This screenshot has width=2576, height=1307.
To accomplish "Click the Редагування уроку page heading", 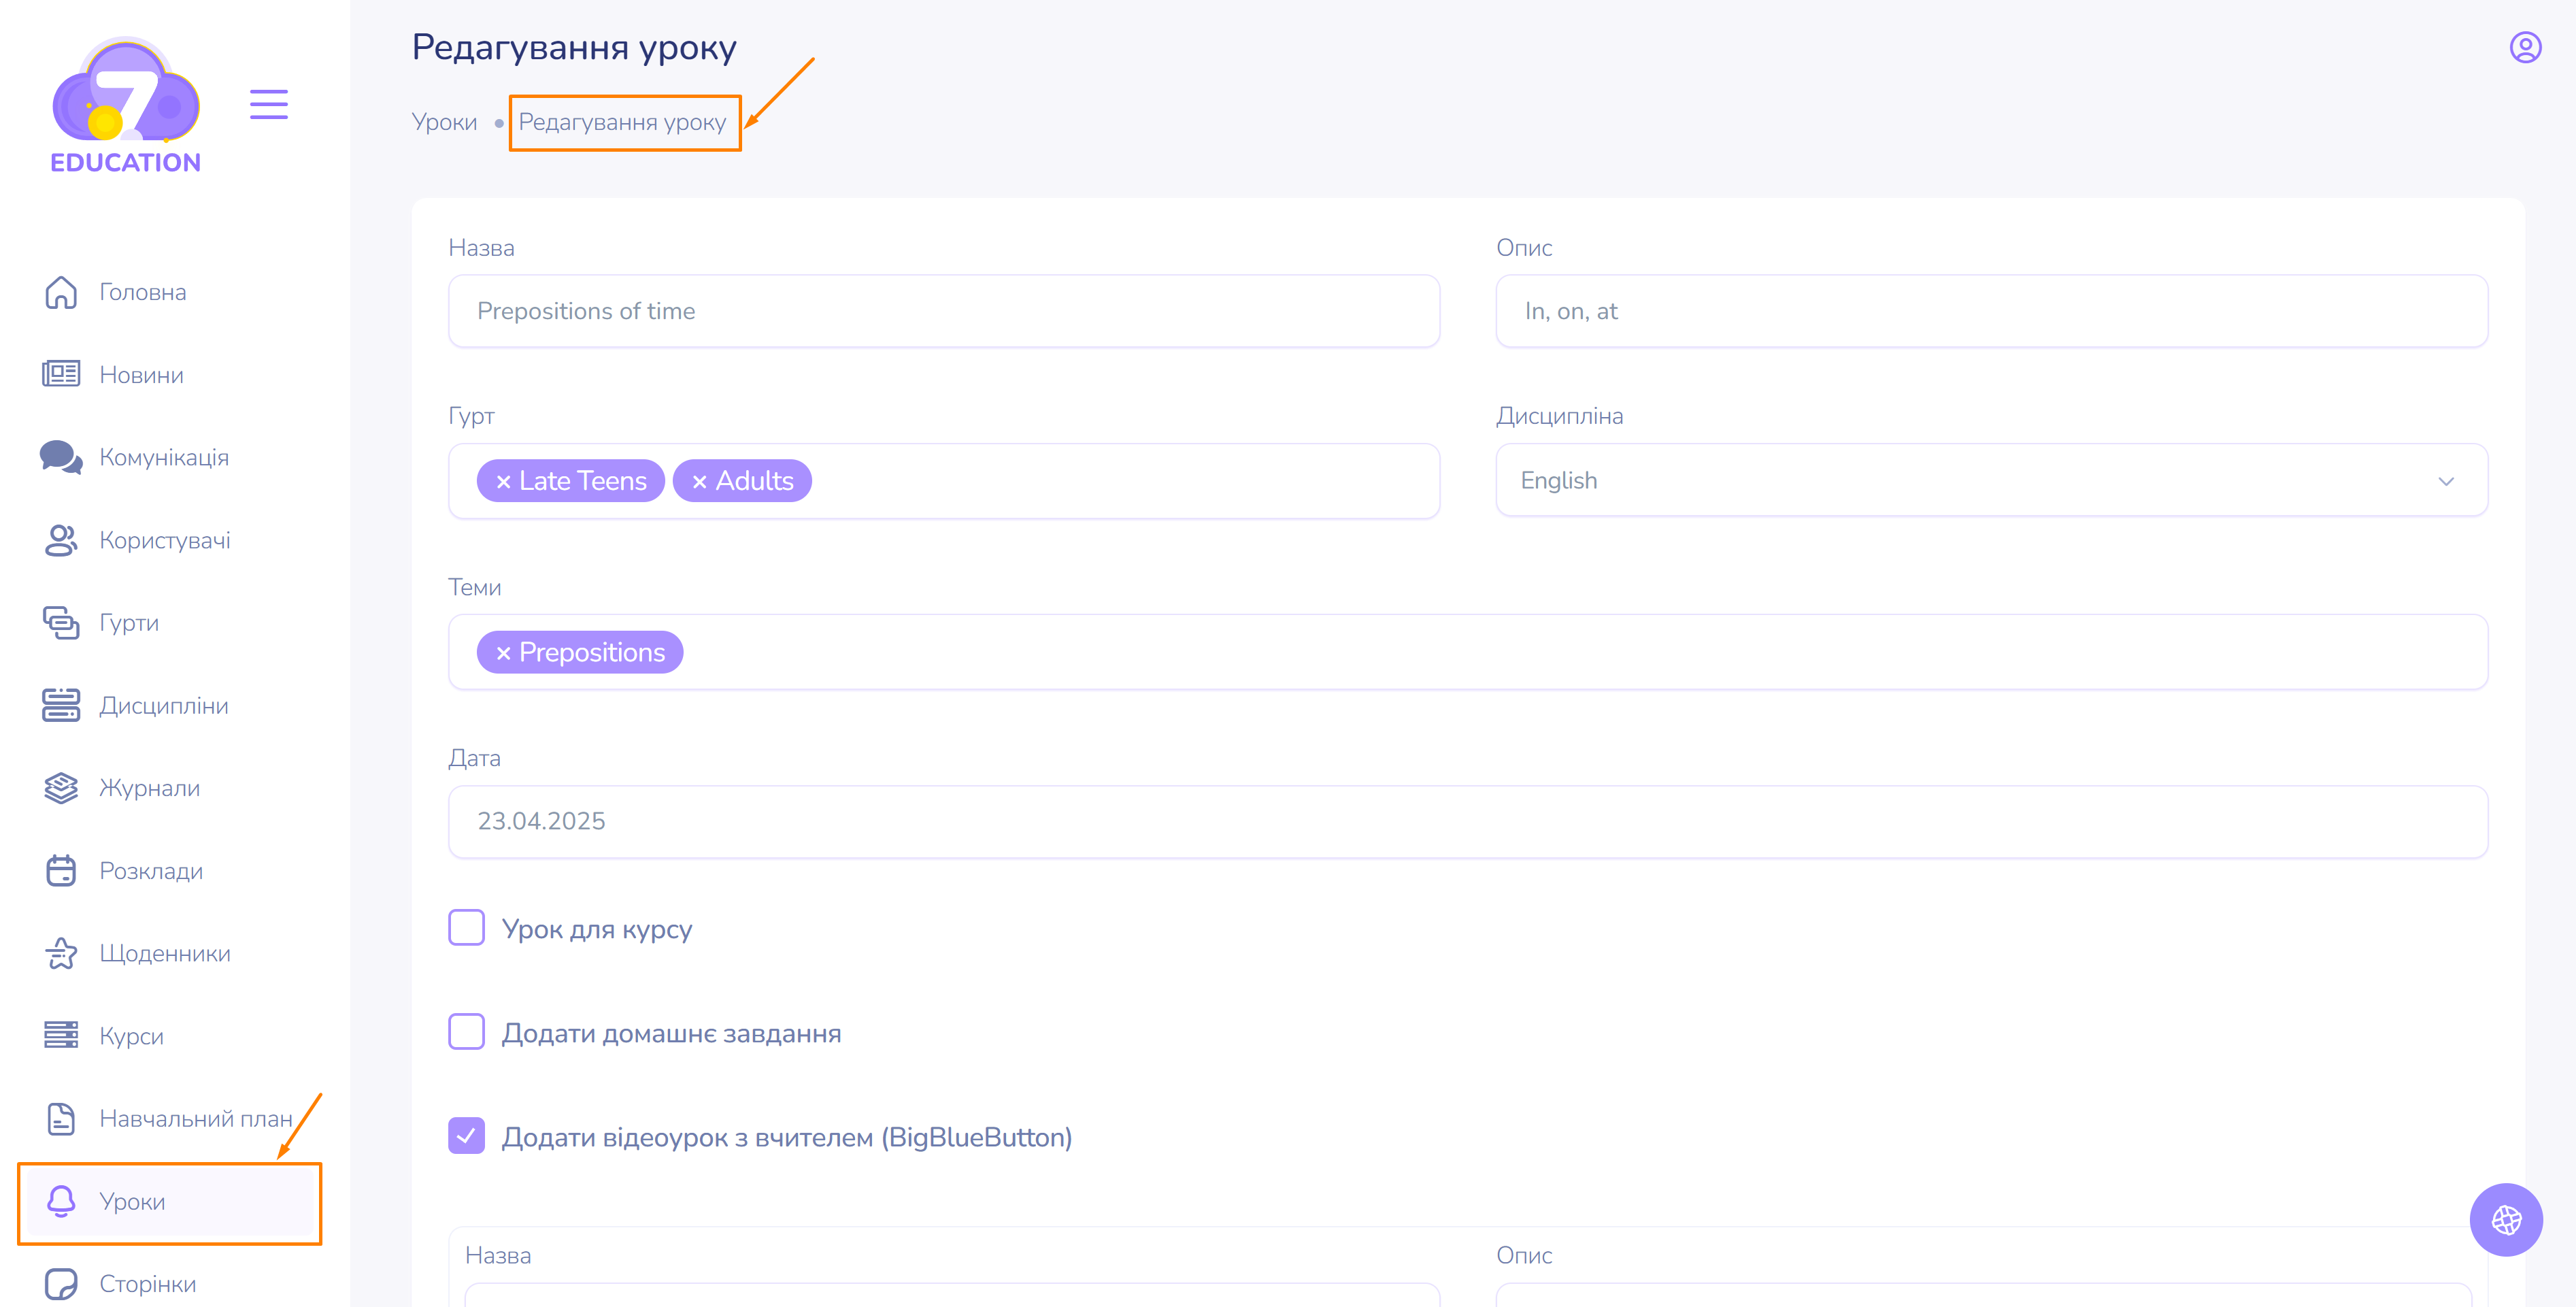I will click(x=574, y=48).
